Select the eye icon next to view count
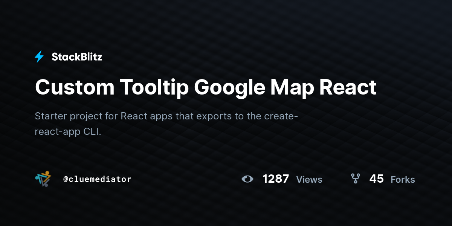Viewport: 452px width, 226px height. point(247,179)
